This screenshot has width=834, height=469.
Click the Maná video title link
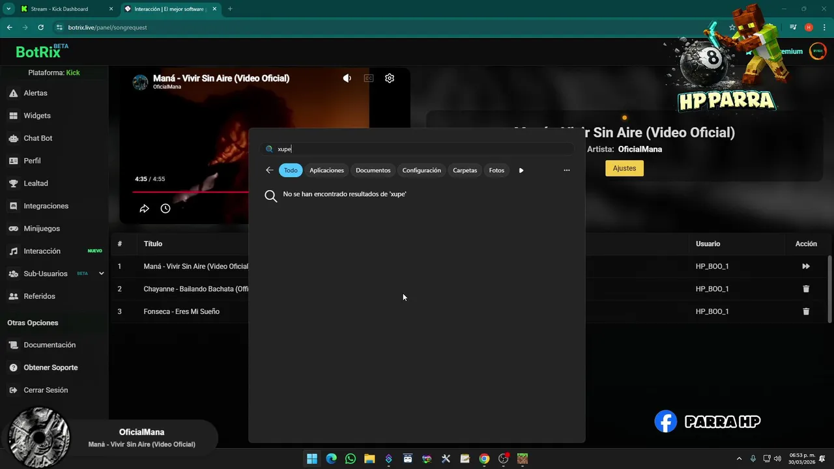(221, 78)
